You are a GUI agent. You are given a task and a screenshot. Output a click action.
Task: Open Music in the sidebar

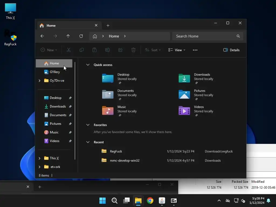pos(54,132)
